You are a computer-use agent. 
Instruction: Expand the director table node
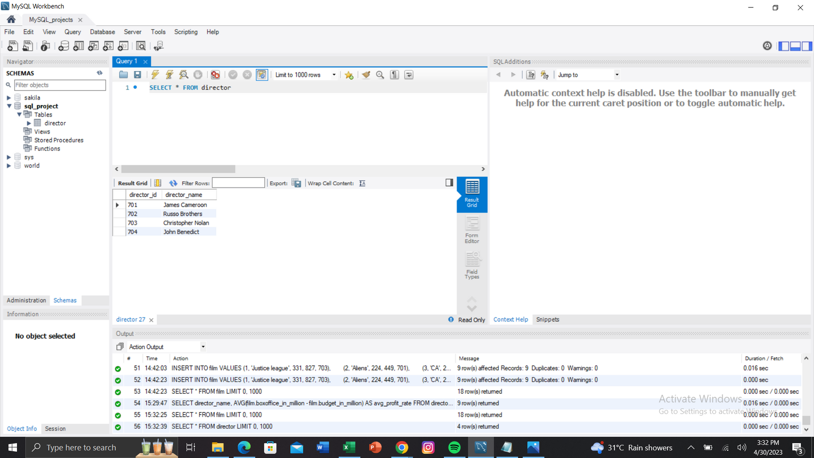click(29, 123)
